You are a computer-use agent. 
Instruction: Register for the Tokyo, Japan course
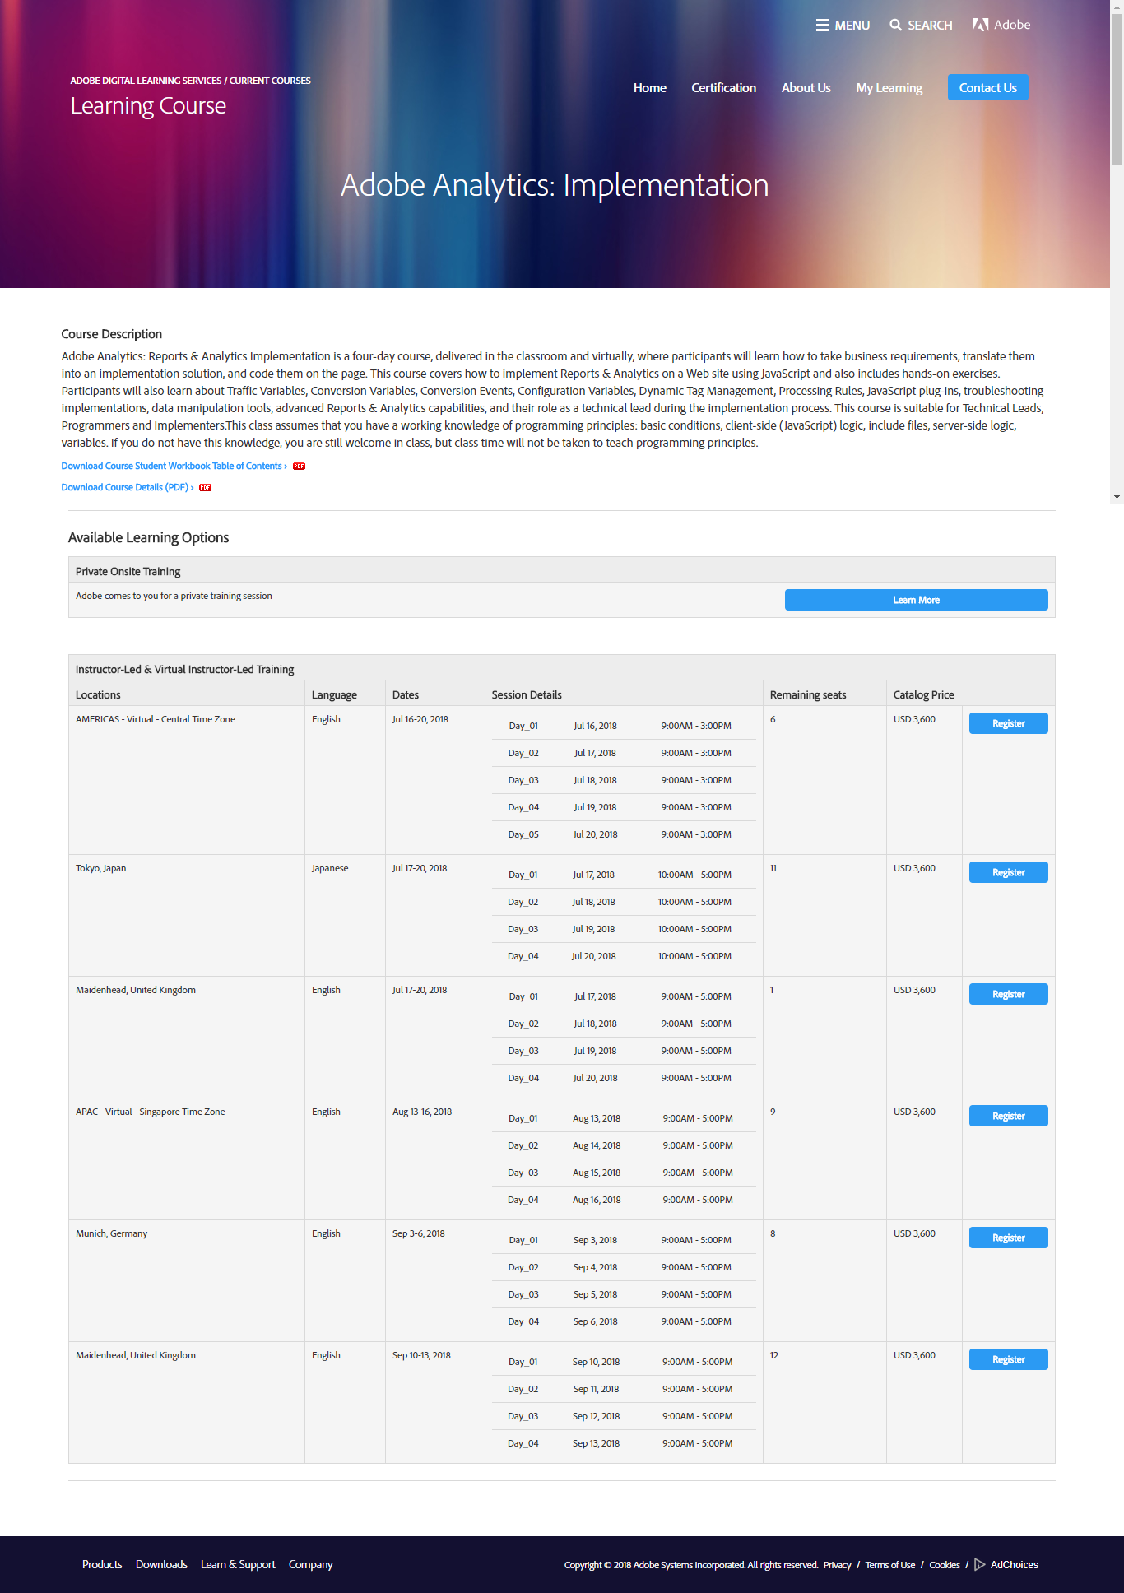point(1008,872)
